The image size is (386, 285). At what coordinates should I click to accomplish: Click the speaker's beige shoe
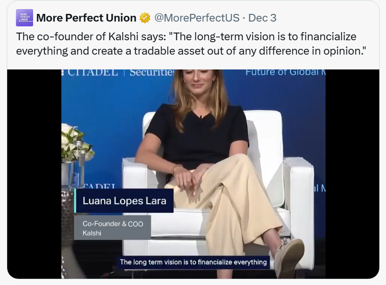click(289, 256)
